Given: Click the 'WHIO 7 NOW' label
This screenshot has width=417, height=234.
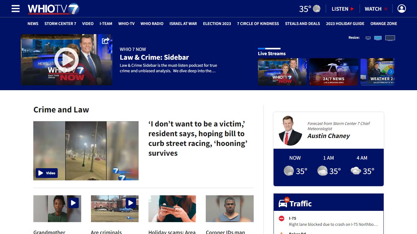Looking at the screenshot, I should [133, 49].
